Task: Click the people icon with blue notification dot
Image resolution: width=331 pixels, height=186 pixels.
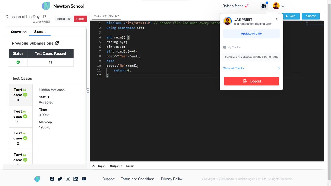Action: pyautogui.click(x=263, y=6)
